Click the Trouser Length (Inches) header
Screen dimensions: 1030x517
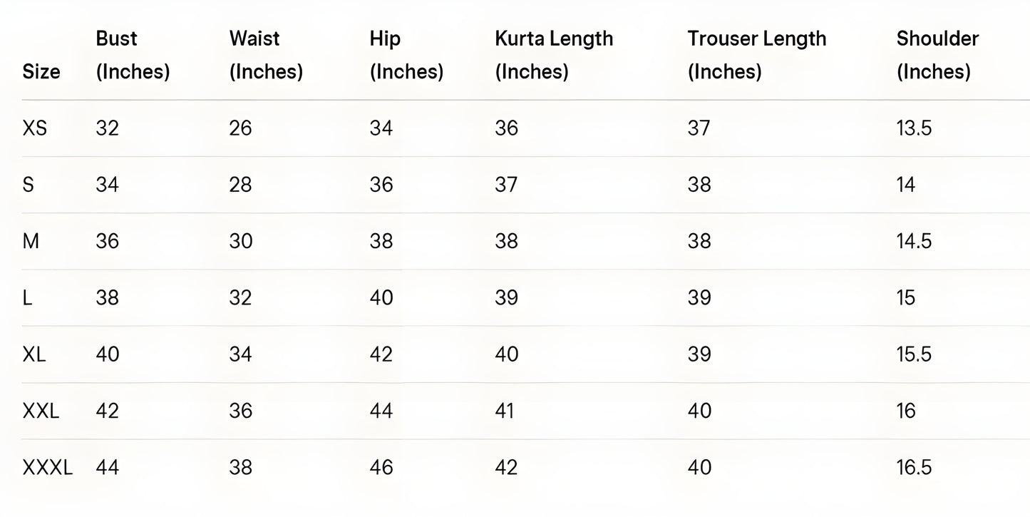coord(756,55)
